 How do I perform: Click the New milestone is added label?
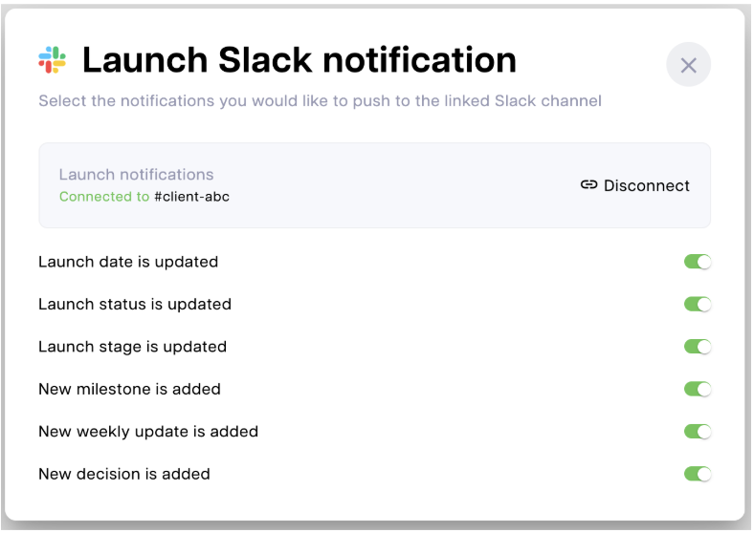[129, 389]
